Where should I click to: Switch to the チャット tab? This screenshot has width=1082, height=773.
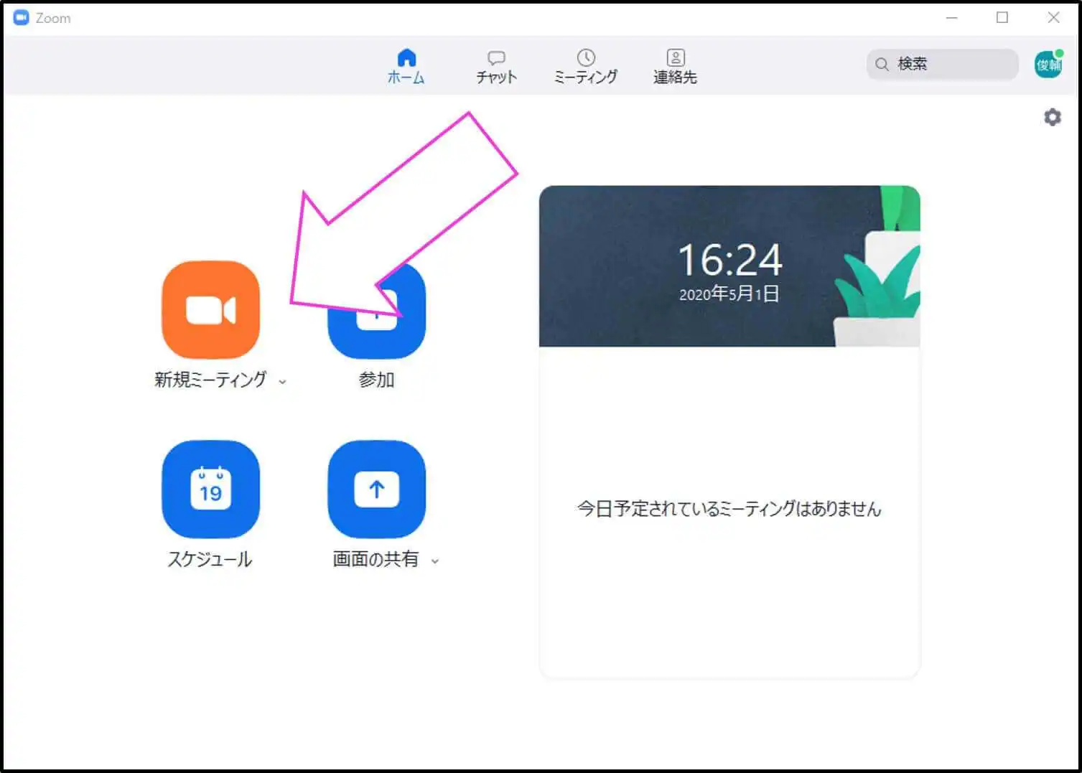496,66
